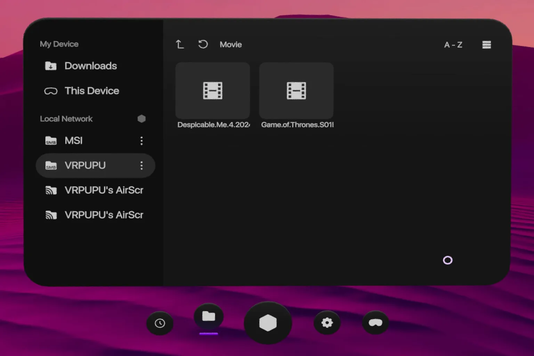This screenshot has width=534, height=356.
Task: Browse This Device storage
Action: (82, 91)
